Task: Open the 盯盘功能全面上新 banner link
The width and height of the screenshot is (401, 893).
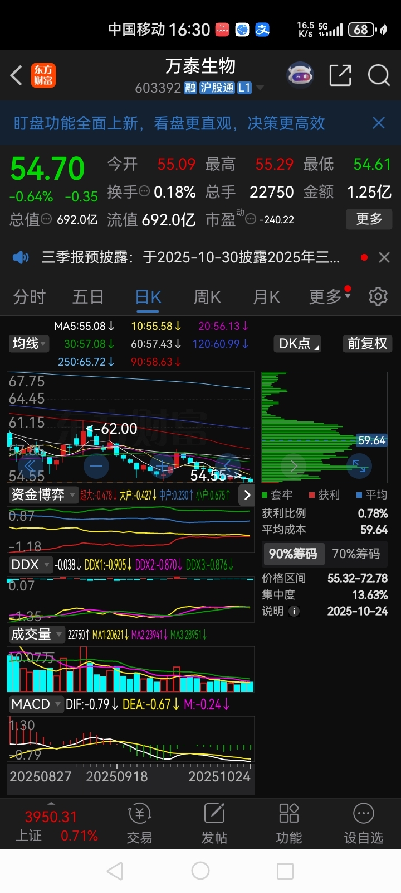Action: point(169,123)
